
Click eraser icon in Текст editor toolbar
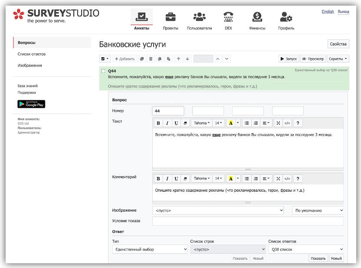[x=185, y=123]
